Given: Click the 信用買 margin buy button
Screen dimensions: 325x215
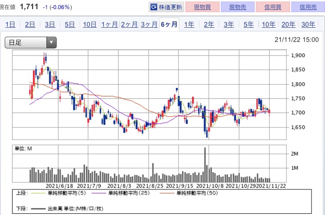Looking at the screenshot, I should click(273, 7).
